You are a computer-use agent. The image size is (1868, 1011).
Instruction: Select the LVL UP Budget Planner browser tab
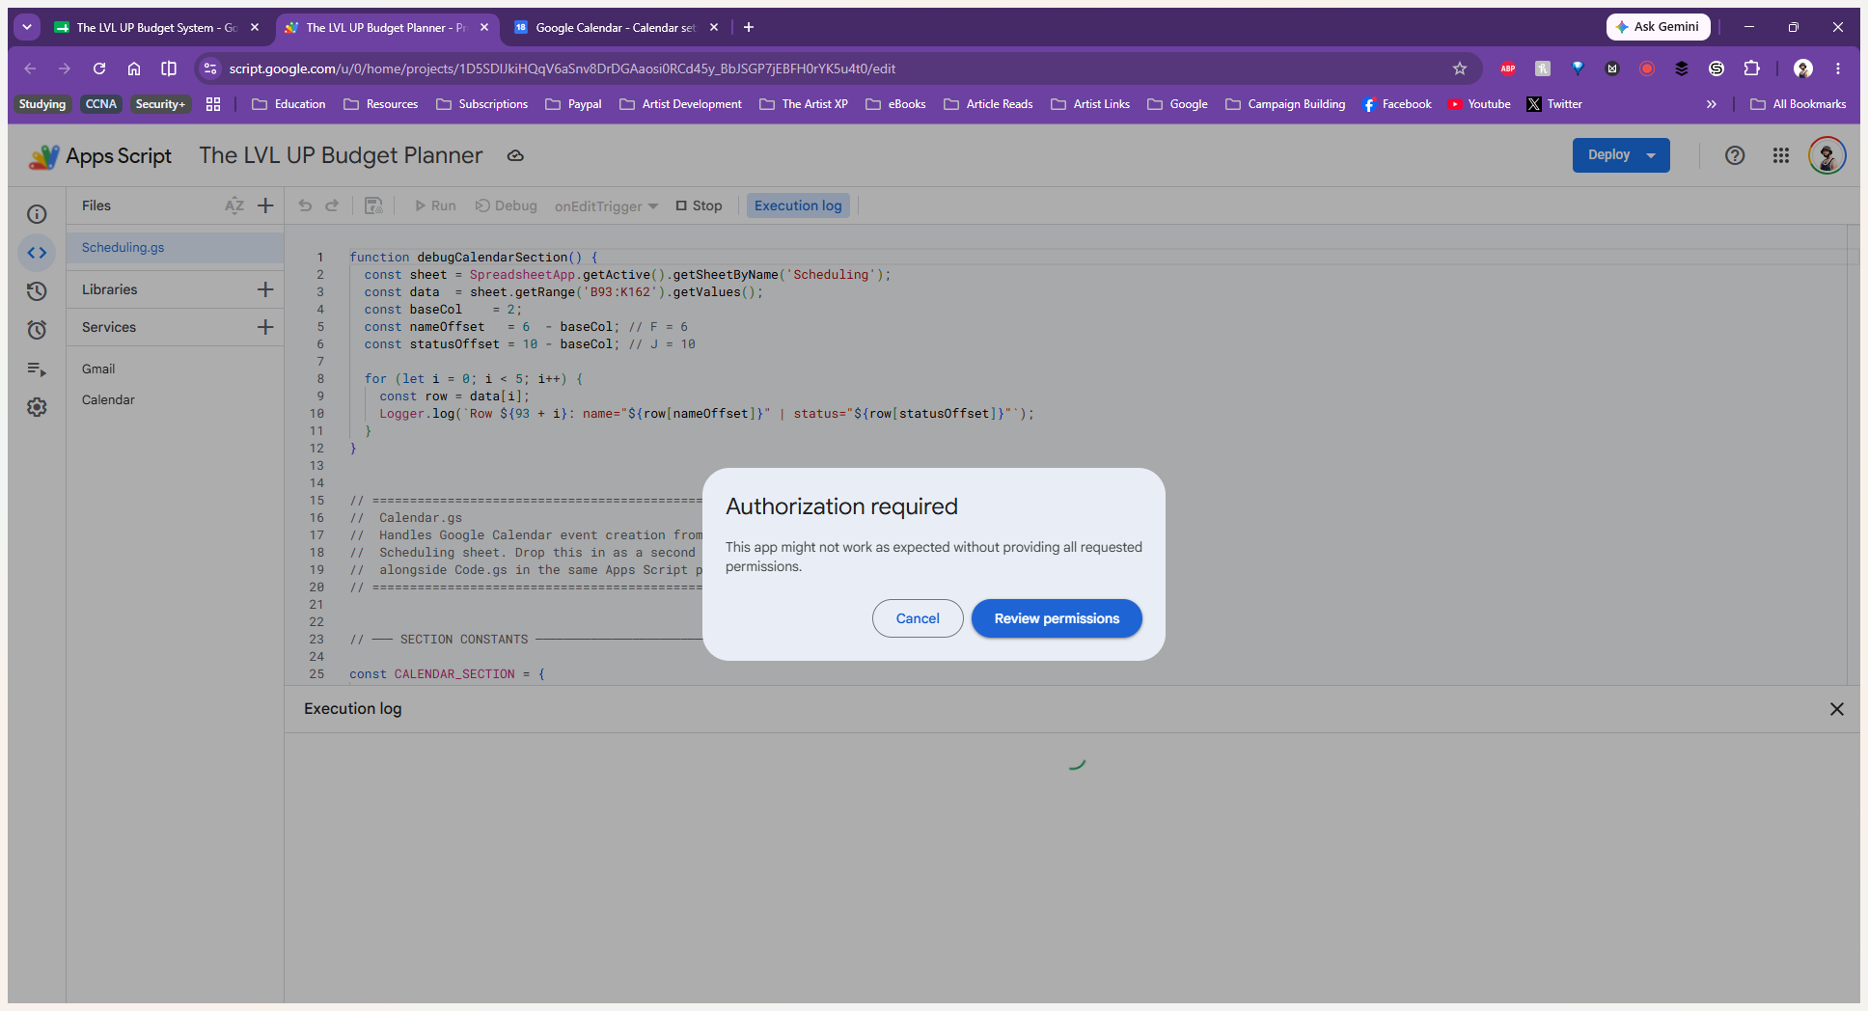tap(386, 27)
